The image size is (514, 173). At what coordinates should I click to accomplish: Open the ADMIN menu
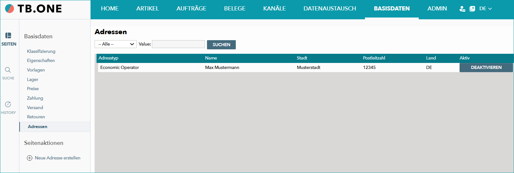coord(437,9)
